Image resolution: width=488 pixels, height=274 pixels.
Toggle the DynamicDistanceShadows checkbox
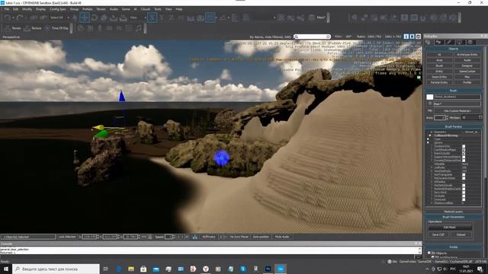pos(464,161)
